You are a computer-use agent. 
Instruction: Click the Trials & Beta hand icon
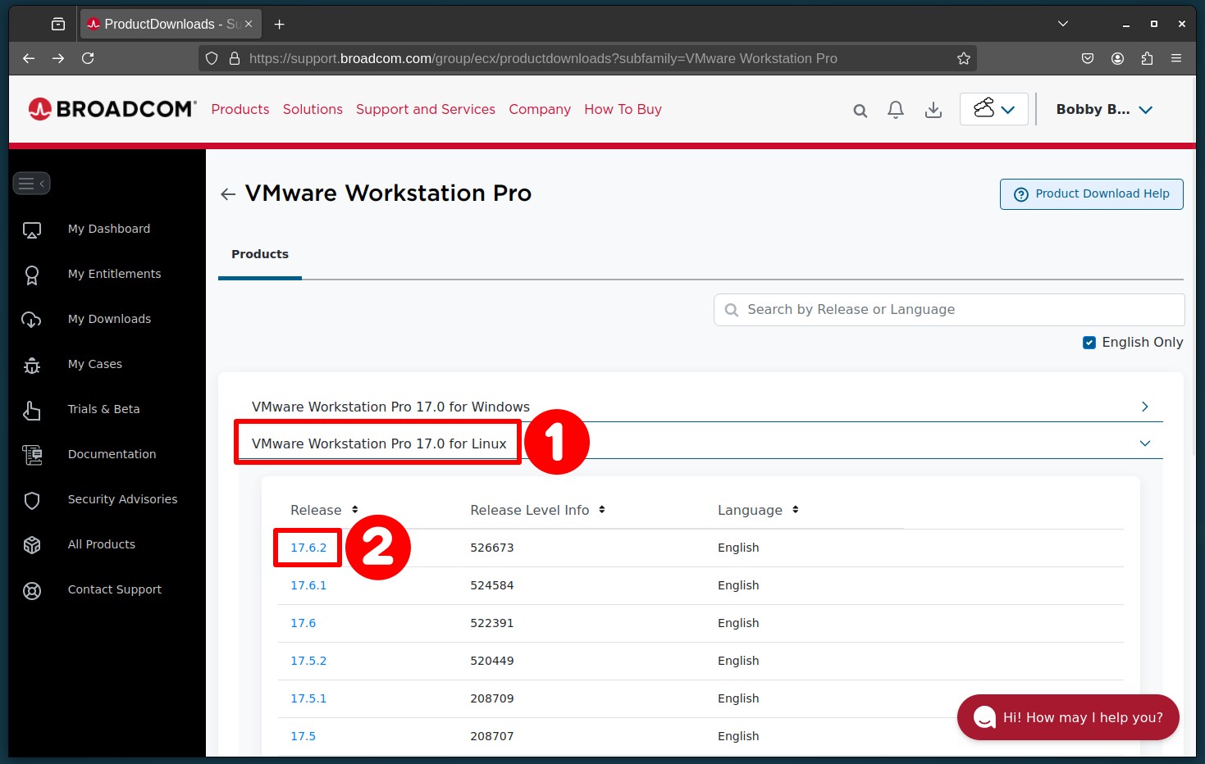click(x=32, y=410)
